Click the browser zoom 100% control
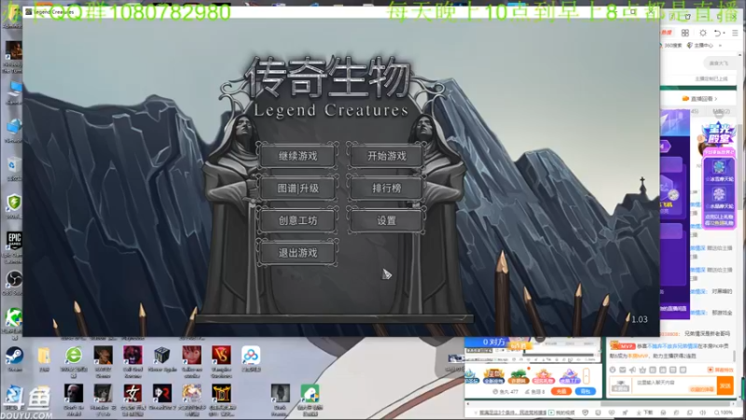The height and width of the screenshot is (420, 746). click(x=724, y=413)
